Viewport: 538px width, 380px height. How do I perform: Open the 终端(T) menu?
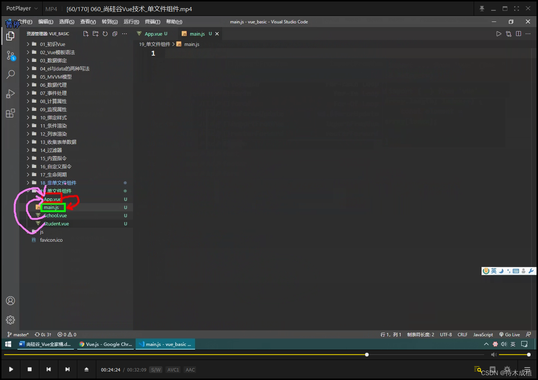153,22
